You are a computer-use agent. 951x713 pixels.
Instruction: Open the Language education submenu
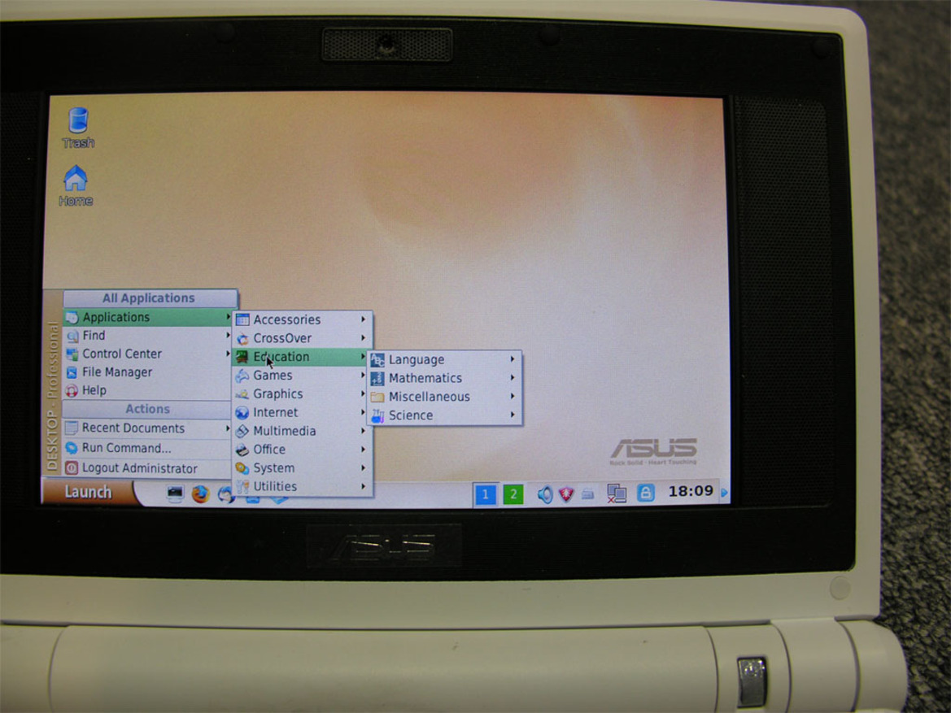[445, 359]
